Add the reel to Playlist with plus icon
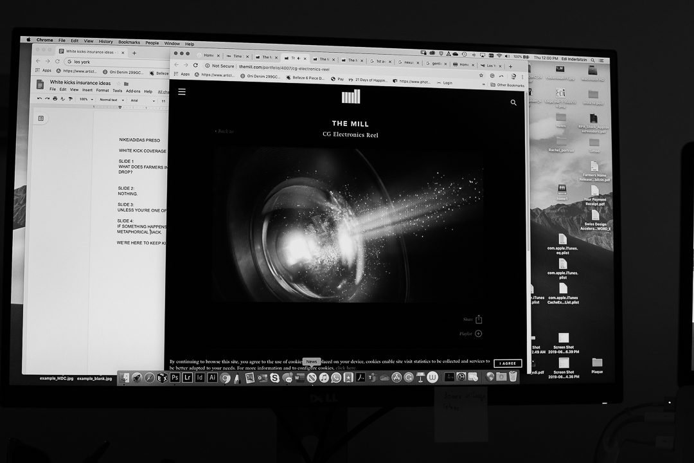 [479, 334]
